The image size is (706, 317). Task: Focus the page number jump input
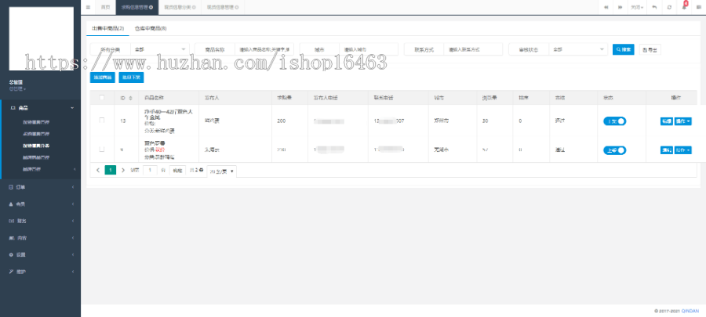tap(151, 170)
